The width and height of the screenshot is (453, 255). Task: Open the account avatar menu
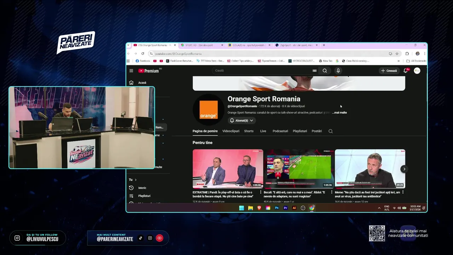417,70
